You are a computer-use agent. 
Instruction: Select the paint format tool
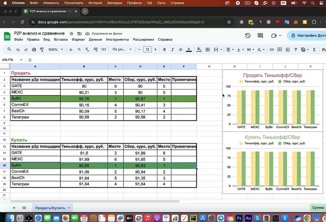[42, 50]
